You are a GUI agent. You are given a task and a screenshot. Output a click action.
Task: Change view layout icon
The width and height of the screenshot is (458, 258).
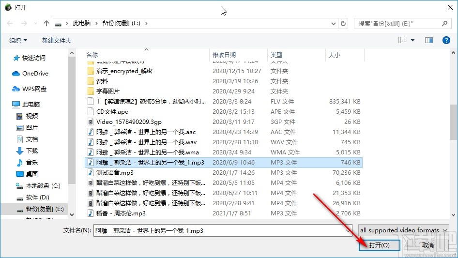pyautogui.click(x=402, y=40)
